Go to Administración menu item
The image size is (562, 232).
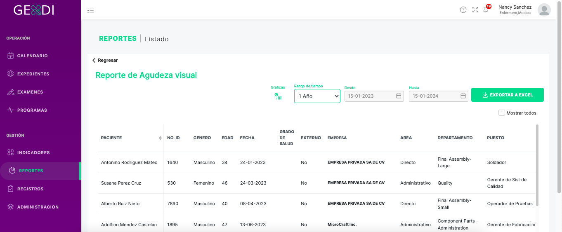click(38, 207)
